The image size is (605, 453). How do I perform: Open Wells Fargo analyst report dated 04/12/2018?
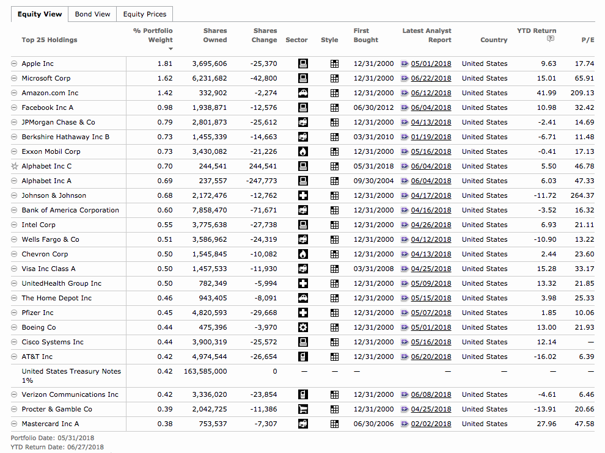[x=431, y=239]
